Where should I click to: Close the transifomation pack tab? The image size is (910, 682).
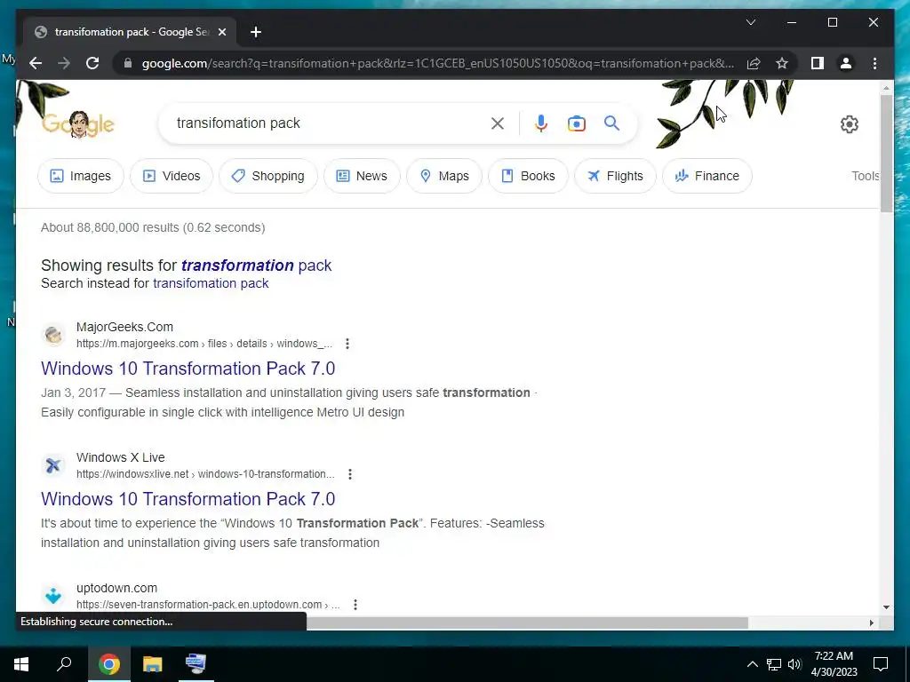click(x=221, y=32)
